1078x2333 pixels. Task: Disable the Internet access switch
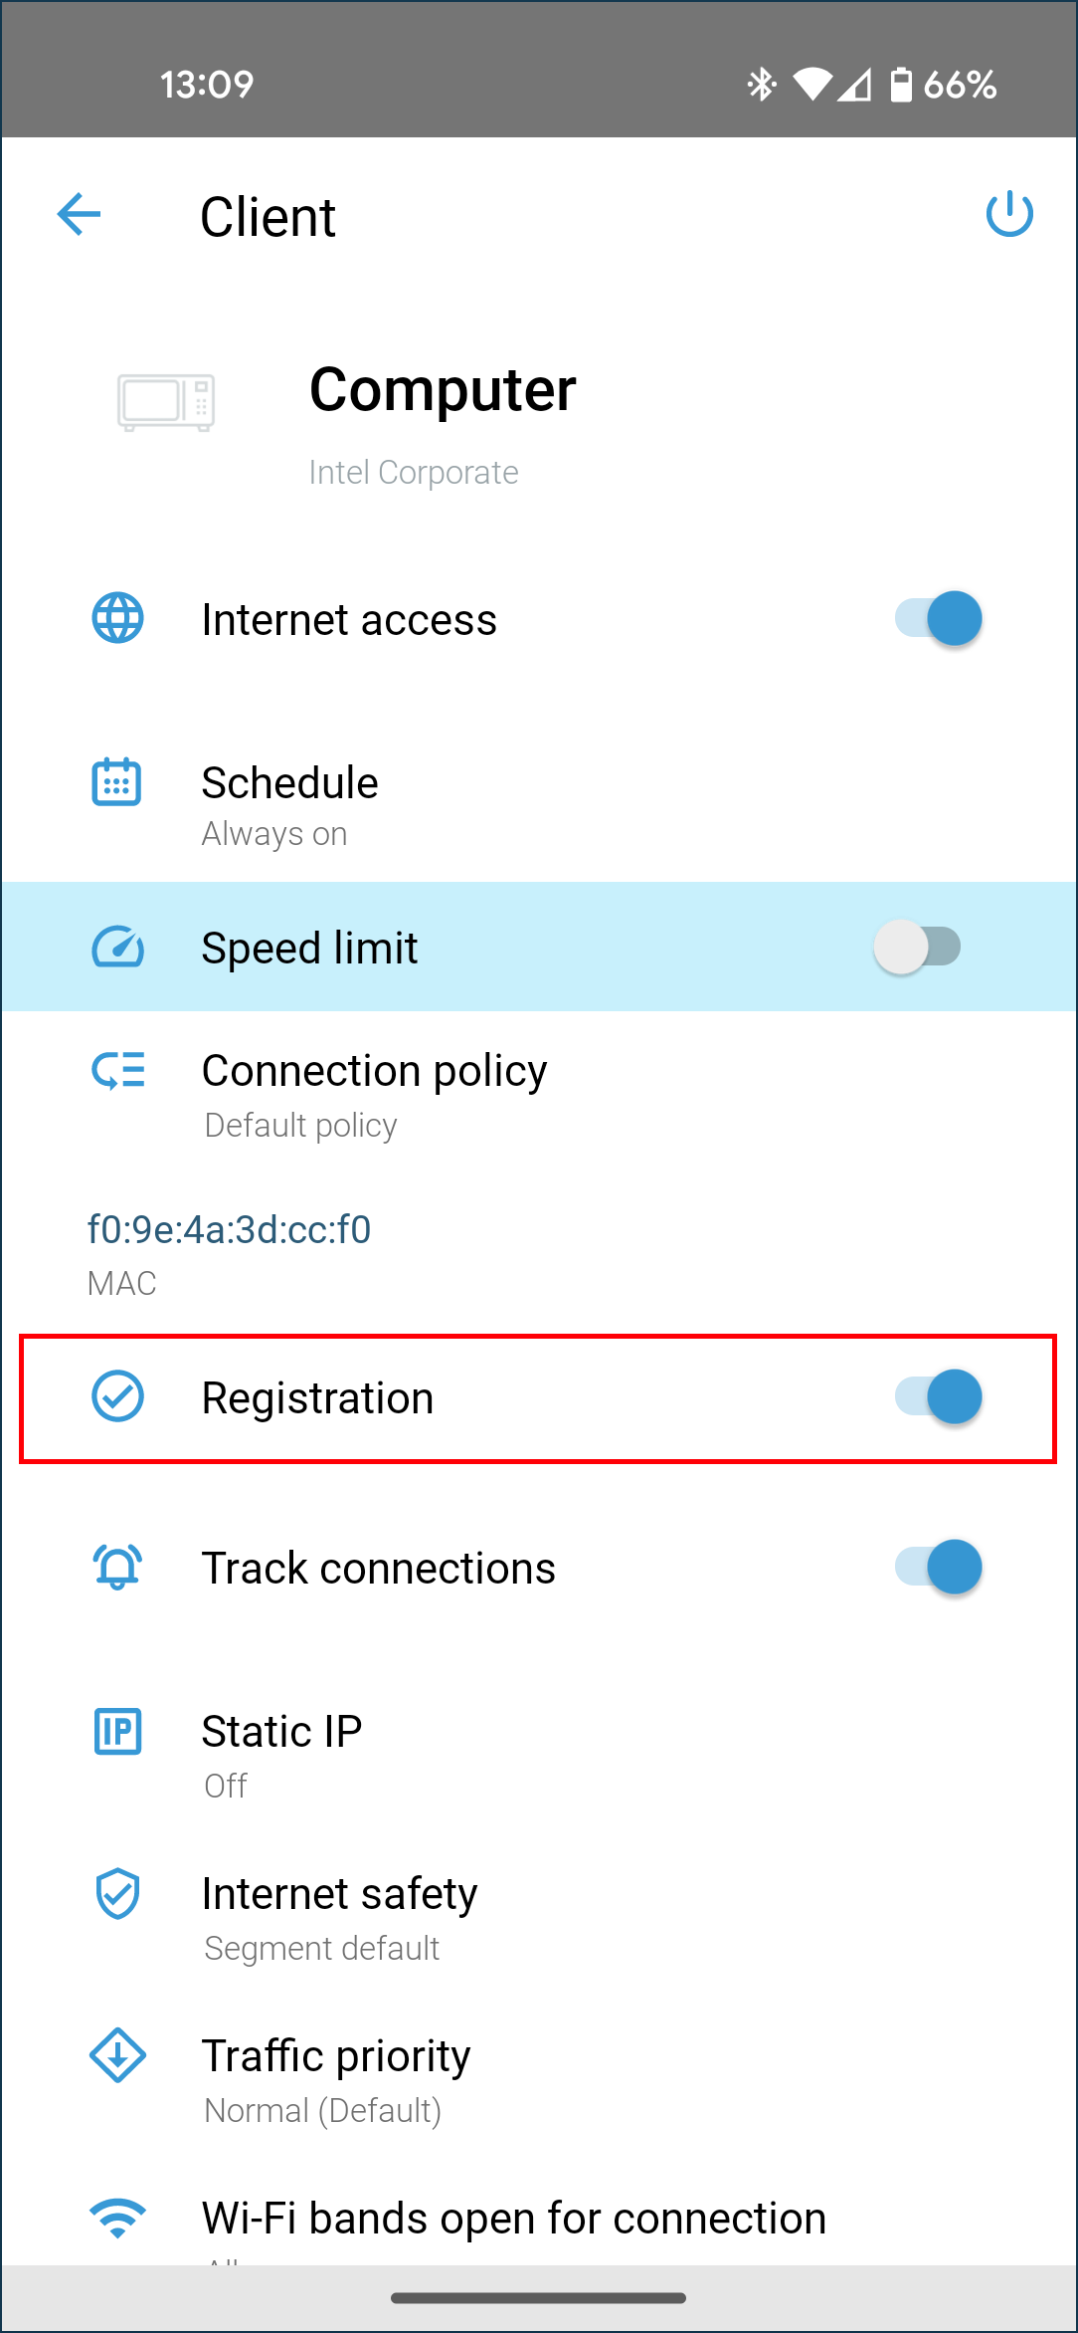[x=938, y=618]
